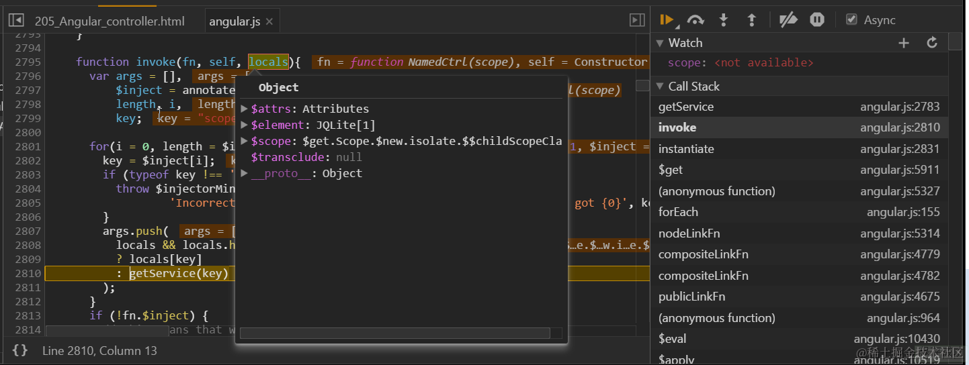This screenshot has height=365, width=969.
Task: Close the angular.js tab
Action: (x=269, y=21)
